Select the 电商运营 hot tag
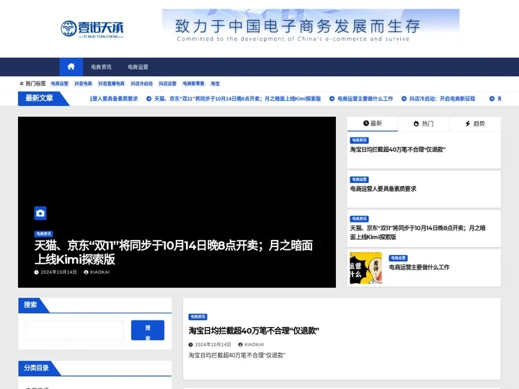Viewport: 519px width, 389px height. [60, 84]
